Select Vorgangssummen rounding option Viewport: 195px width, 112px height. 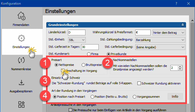[135, 97]
